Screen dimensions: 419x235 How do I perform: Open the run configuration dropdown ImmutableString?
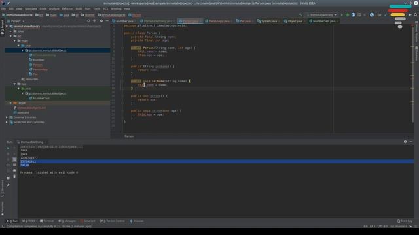pyautogui.click(x=322, y=15)
